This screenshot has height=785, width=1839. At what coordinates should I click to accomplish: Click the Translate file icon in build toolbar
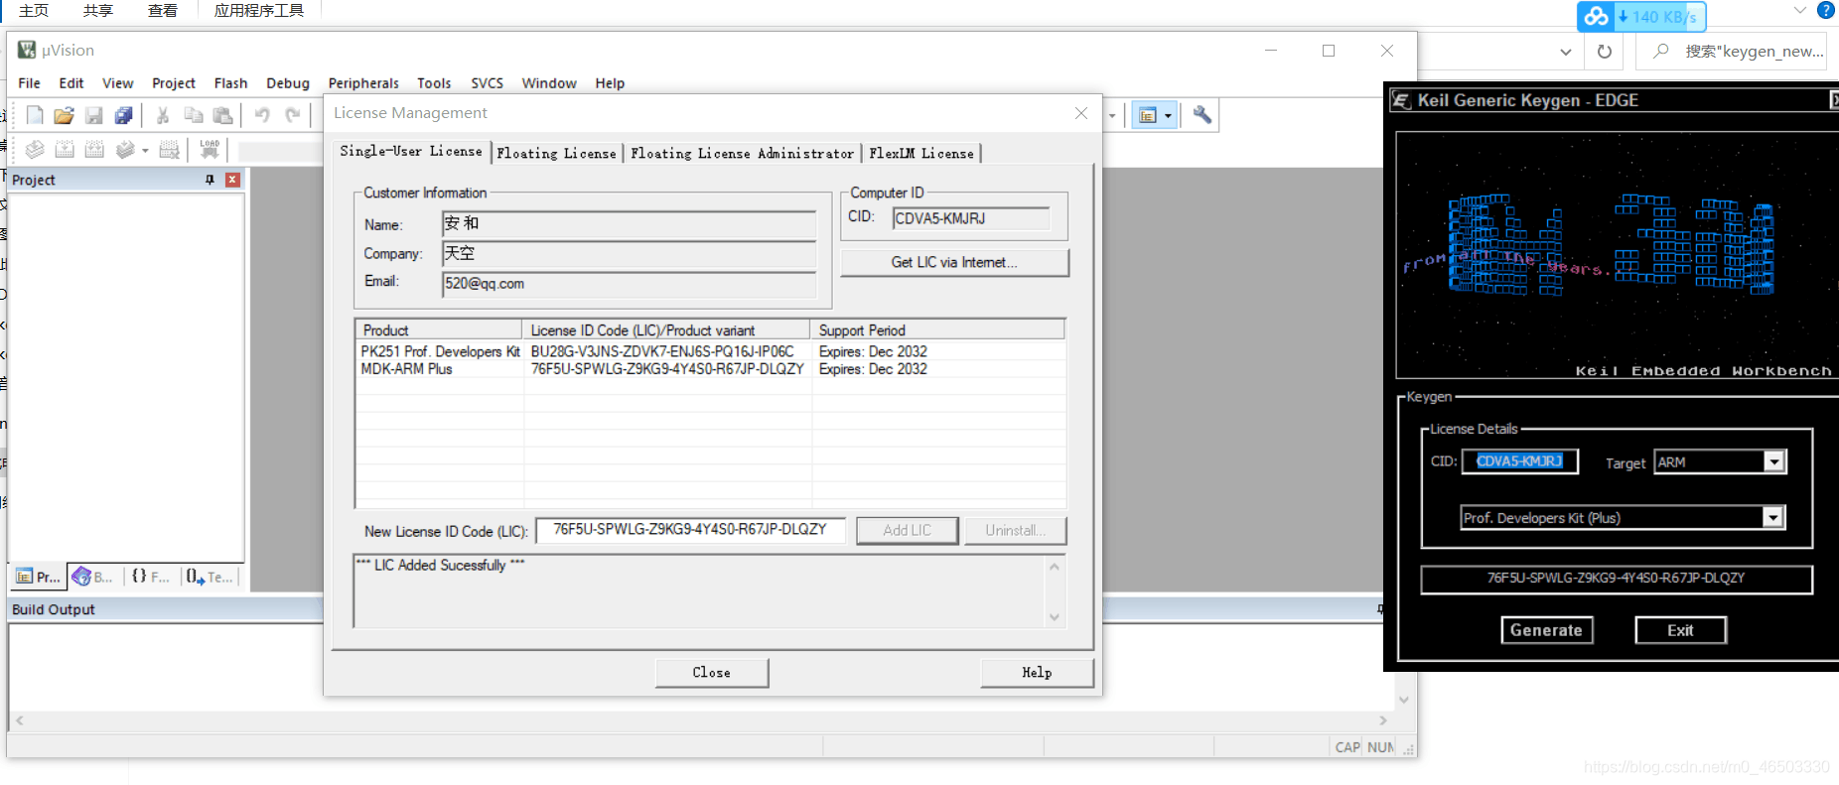tap(35, 150)
